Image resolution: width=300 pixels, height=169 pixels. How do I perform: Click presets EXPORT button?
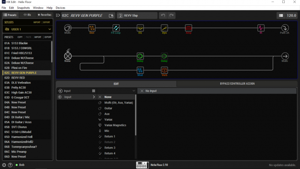[48, 37]
